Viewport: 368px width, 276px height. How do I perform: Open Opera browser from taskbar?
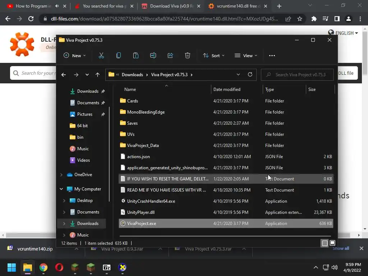coord(59,267)
